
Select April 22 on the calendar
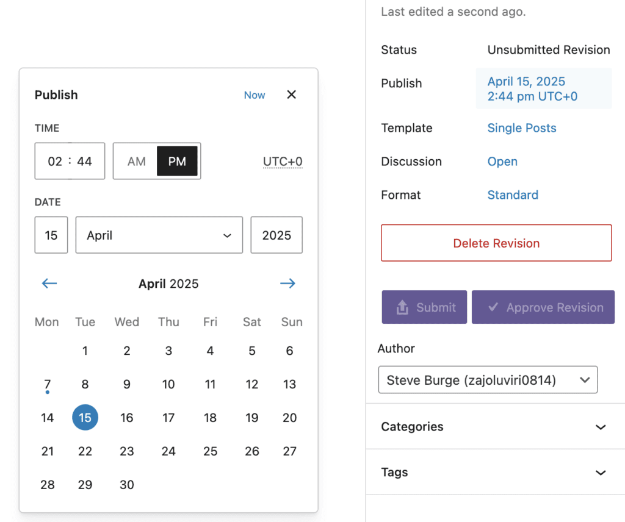click(85, 451)
